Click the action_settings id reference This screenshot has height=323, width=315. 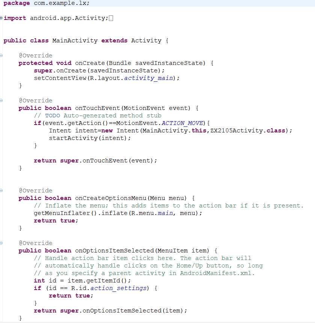(x=119, y=288)
